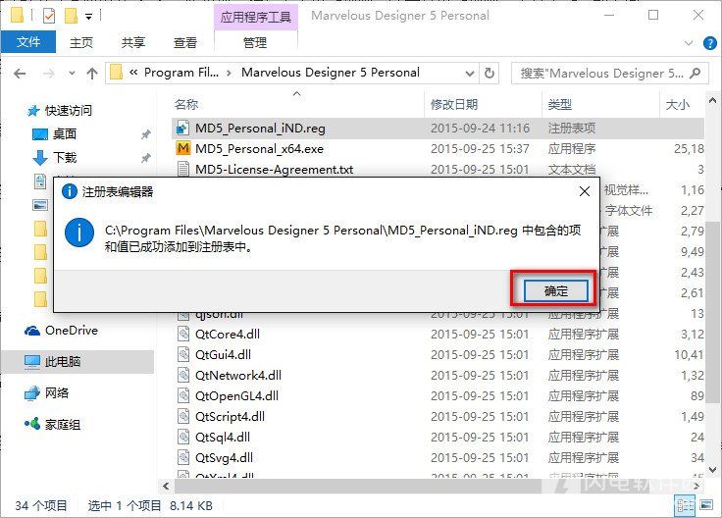Select QtNetwork4.dll in file list
The height and width of the screenshot is (518, 722).
coord(238,376)
